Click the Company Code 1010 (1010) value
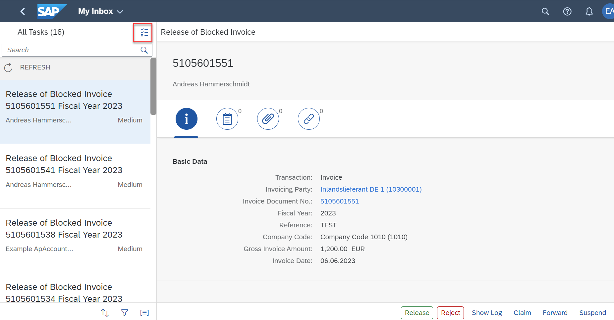This screenshot has width=614, height=320. click(x=364, y=237)
